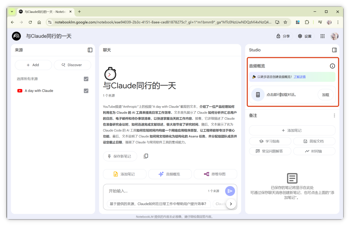Click 音频概览 button in chat
350x226 pixels.
point(170,174)
